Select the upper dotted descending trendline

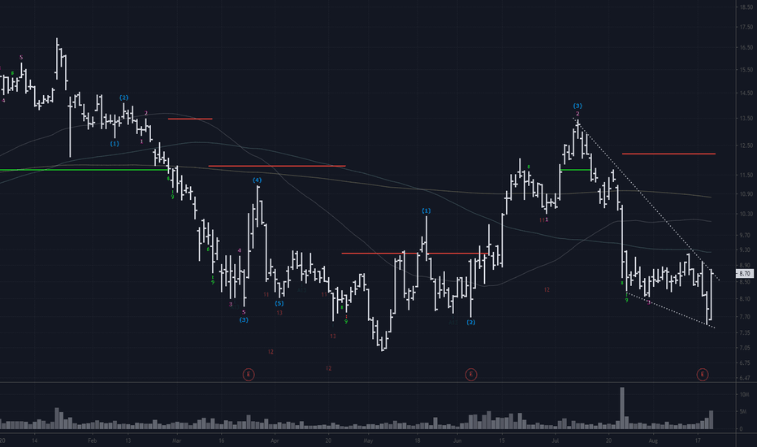(646, 198)
